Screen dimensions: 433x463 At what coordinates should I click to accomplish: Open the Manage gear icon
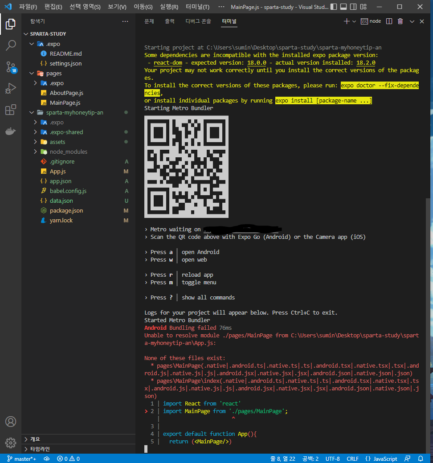(11, 443)
